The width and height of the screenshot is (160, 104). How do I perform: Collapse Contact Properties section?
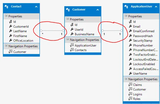click(6, 16)
